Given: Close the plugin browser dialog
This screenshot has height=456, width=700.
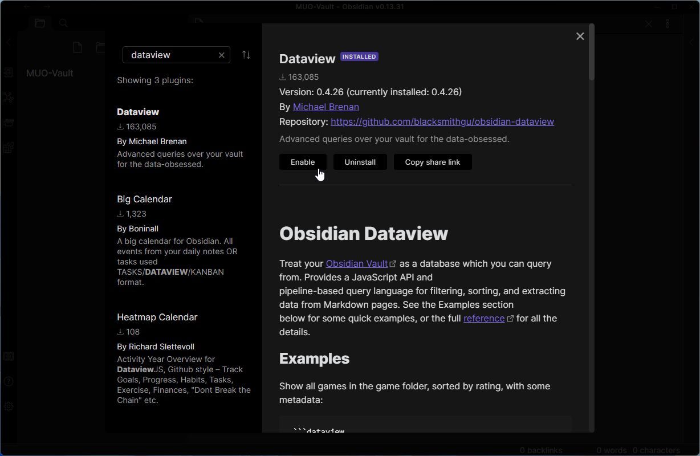Looking at the screenshot, I should pos(580,36).
